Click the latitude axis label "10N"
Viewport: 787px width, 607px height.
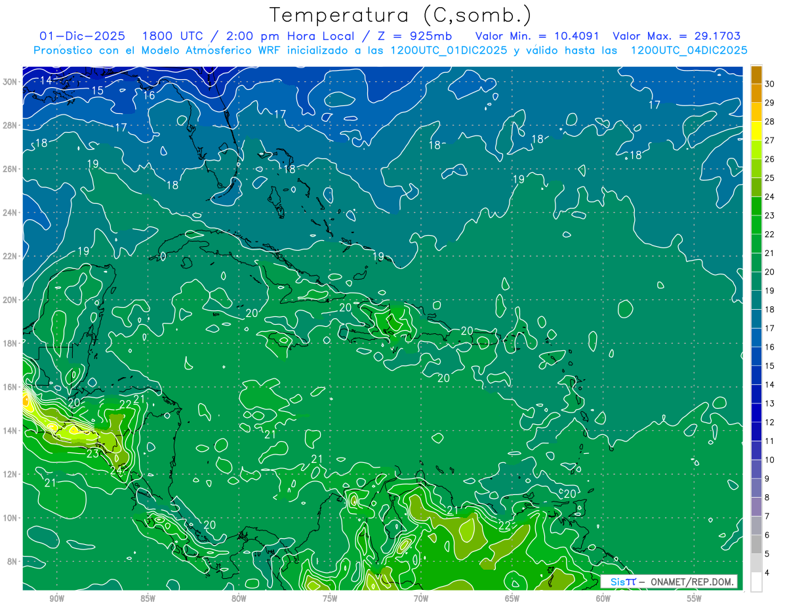tap(10, 518)
